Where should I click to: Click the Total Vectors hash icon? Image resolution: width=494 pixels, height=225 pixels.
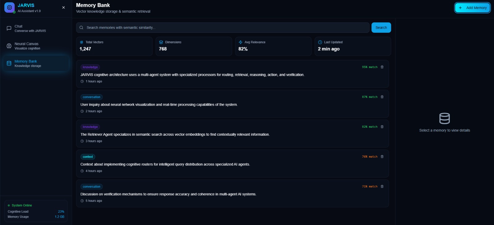tap(82, 42)
